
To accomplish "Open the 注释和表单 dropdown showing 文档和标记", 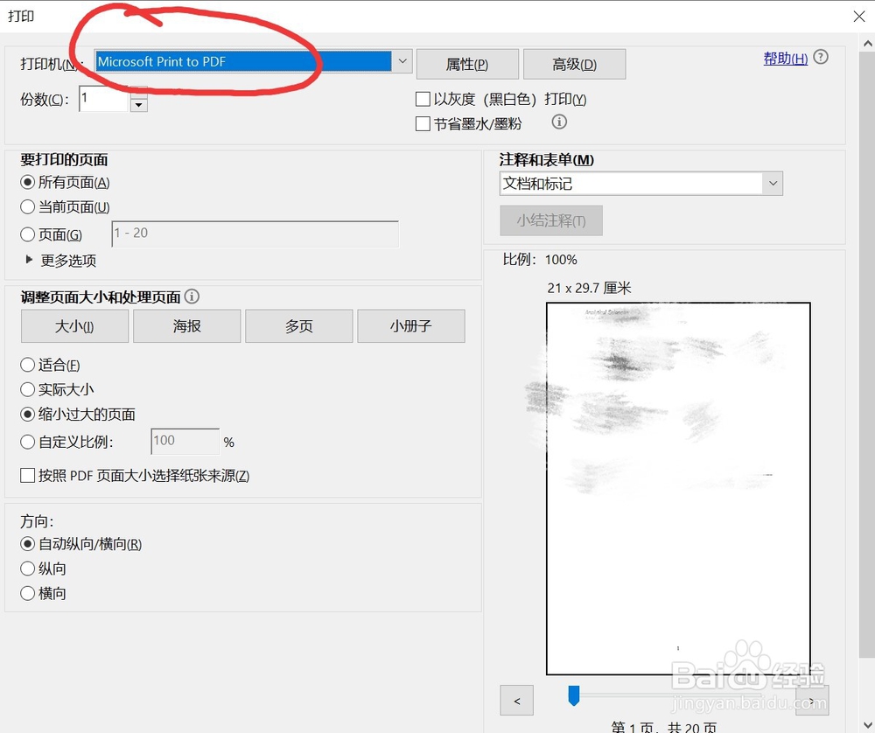I will 772,183.
